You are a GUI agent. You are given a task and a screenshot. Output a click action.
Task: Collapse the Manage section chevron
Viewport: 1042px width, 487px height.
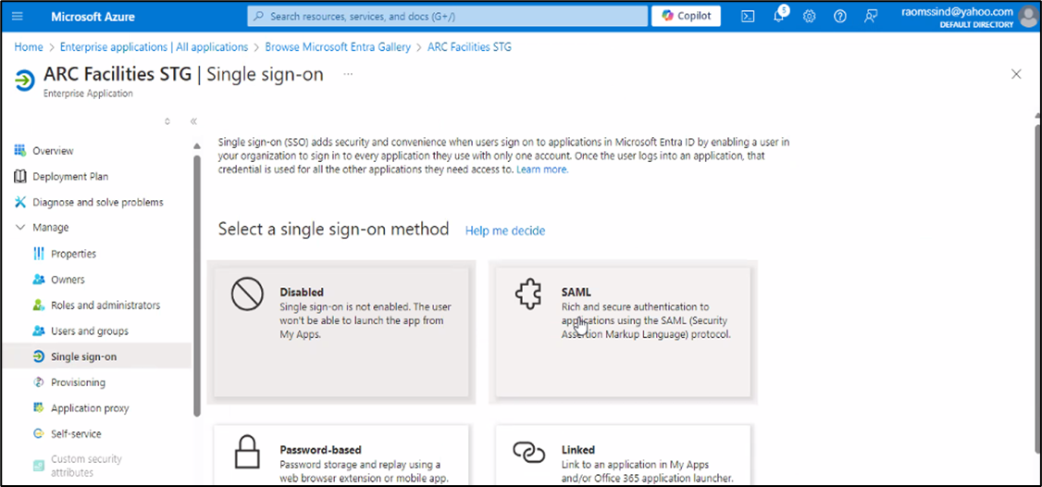(20, 228)
